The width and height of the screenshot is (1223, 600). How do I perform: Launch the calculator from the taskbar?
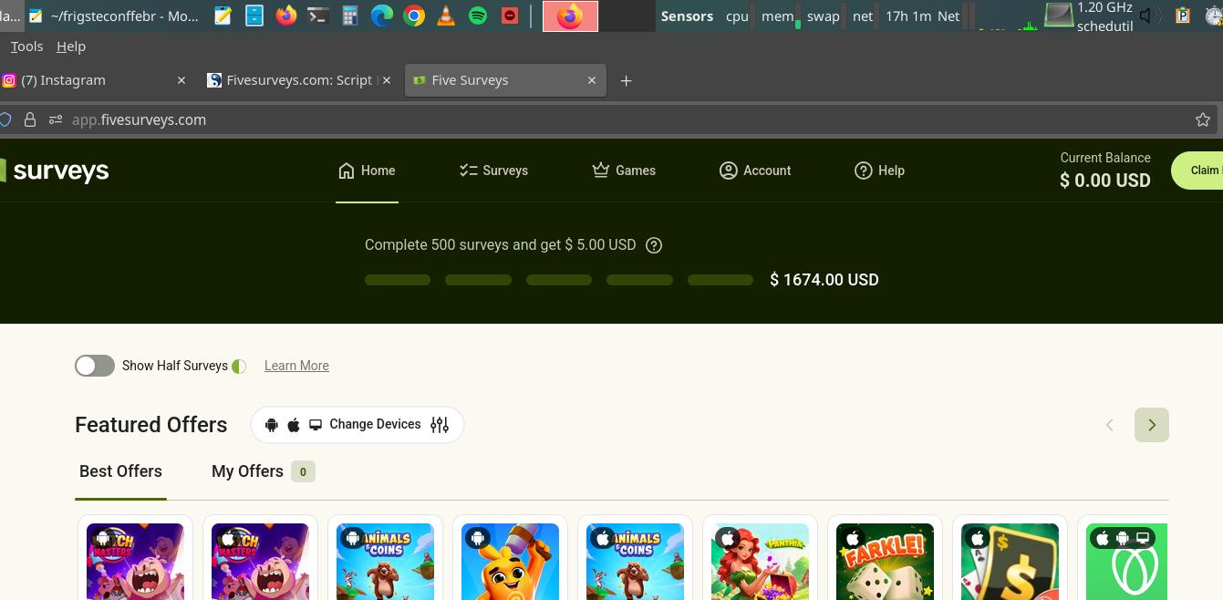350,16
